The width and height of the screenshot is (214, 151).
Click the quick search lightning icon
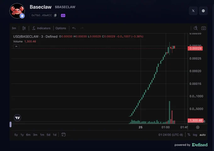(x=195, y=28)
